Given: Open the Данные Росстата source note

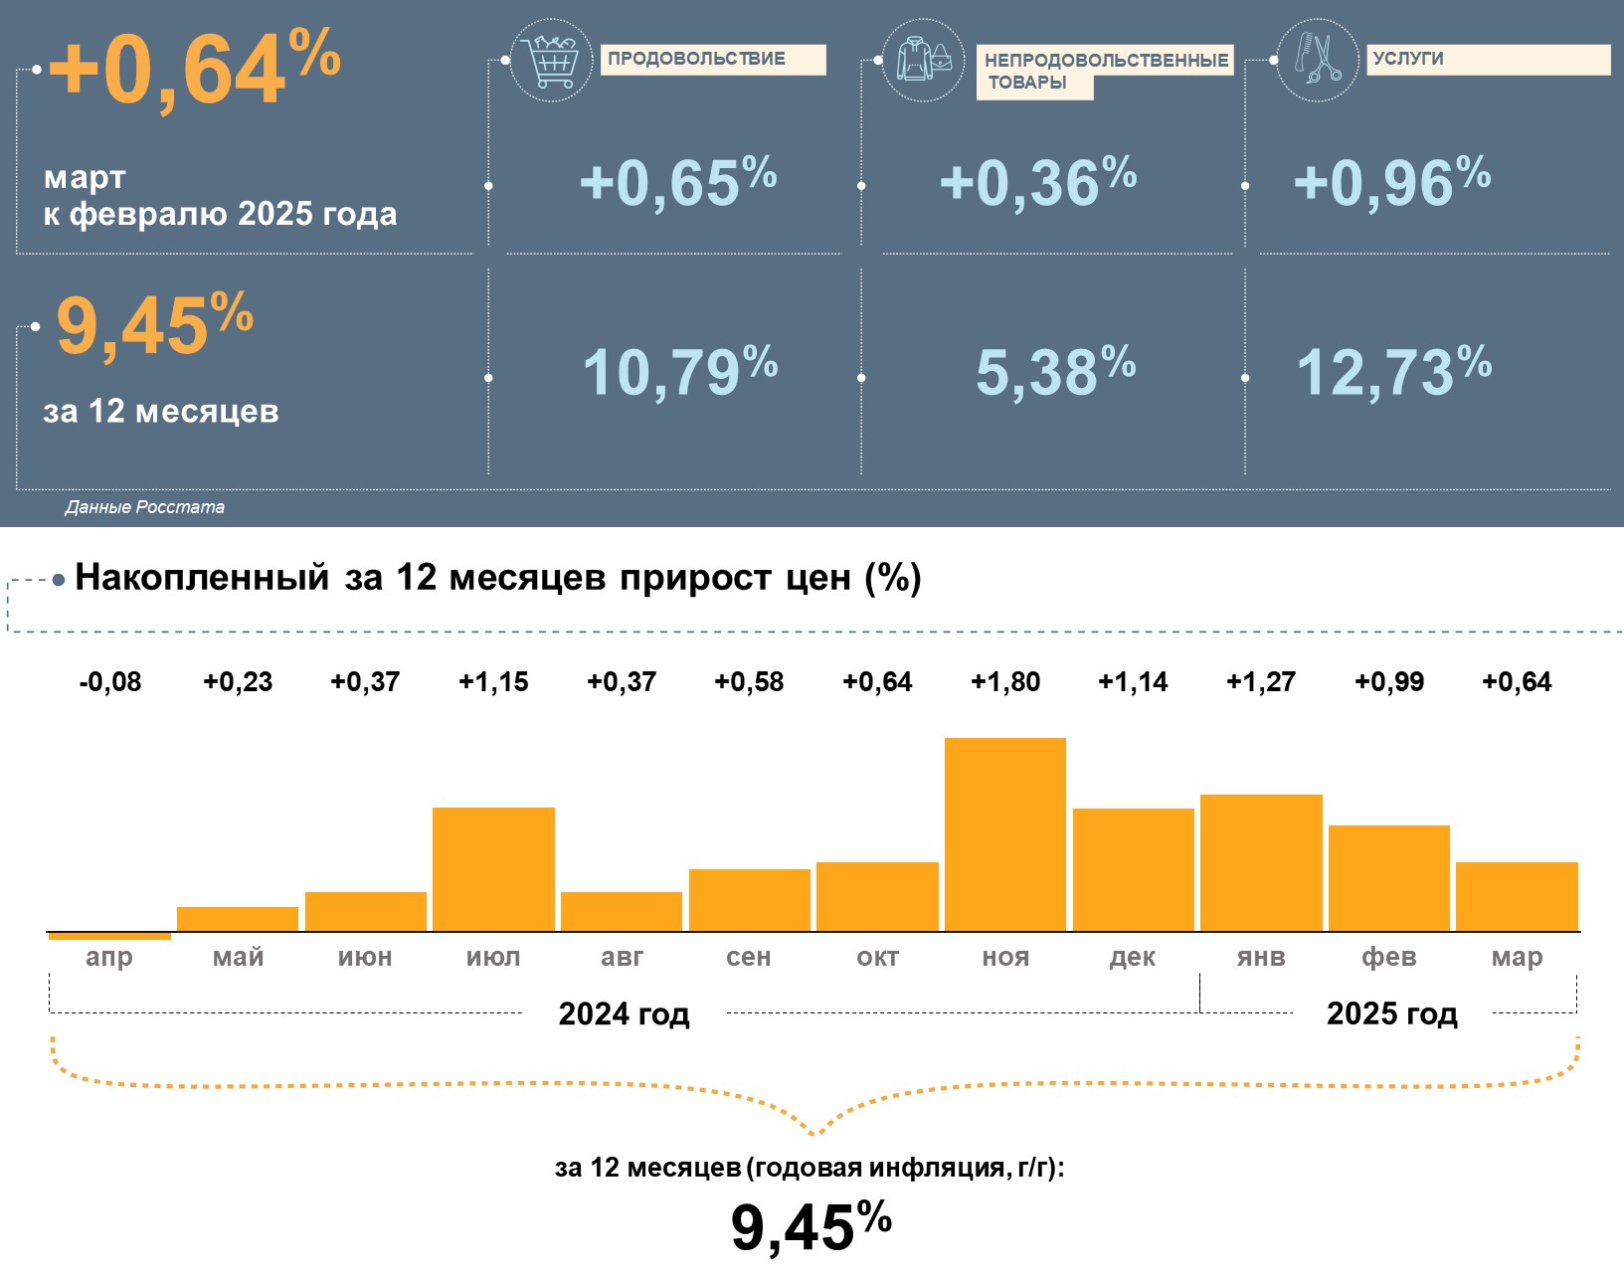Looking at the screenshot, I should click(145, 507).
